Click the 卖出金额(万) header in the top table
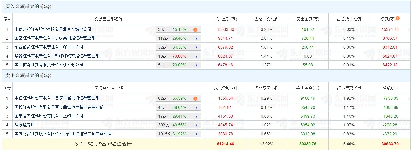Viewport: 411px width, 151px height. [x=308, y=19]
